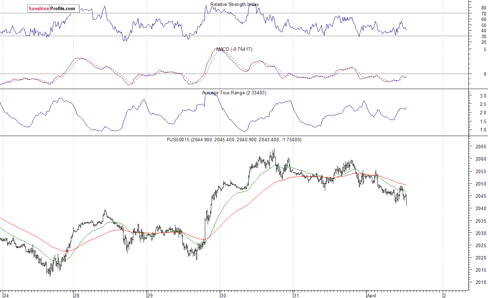Click the 0 label on MACD axis
The image size is (488, 298).
(x=485, y=74)
